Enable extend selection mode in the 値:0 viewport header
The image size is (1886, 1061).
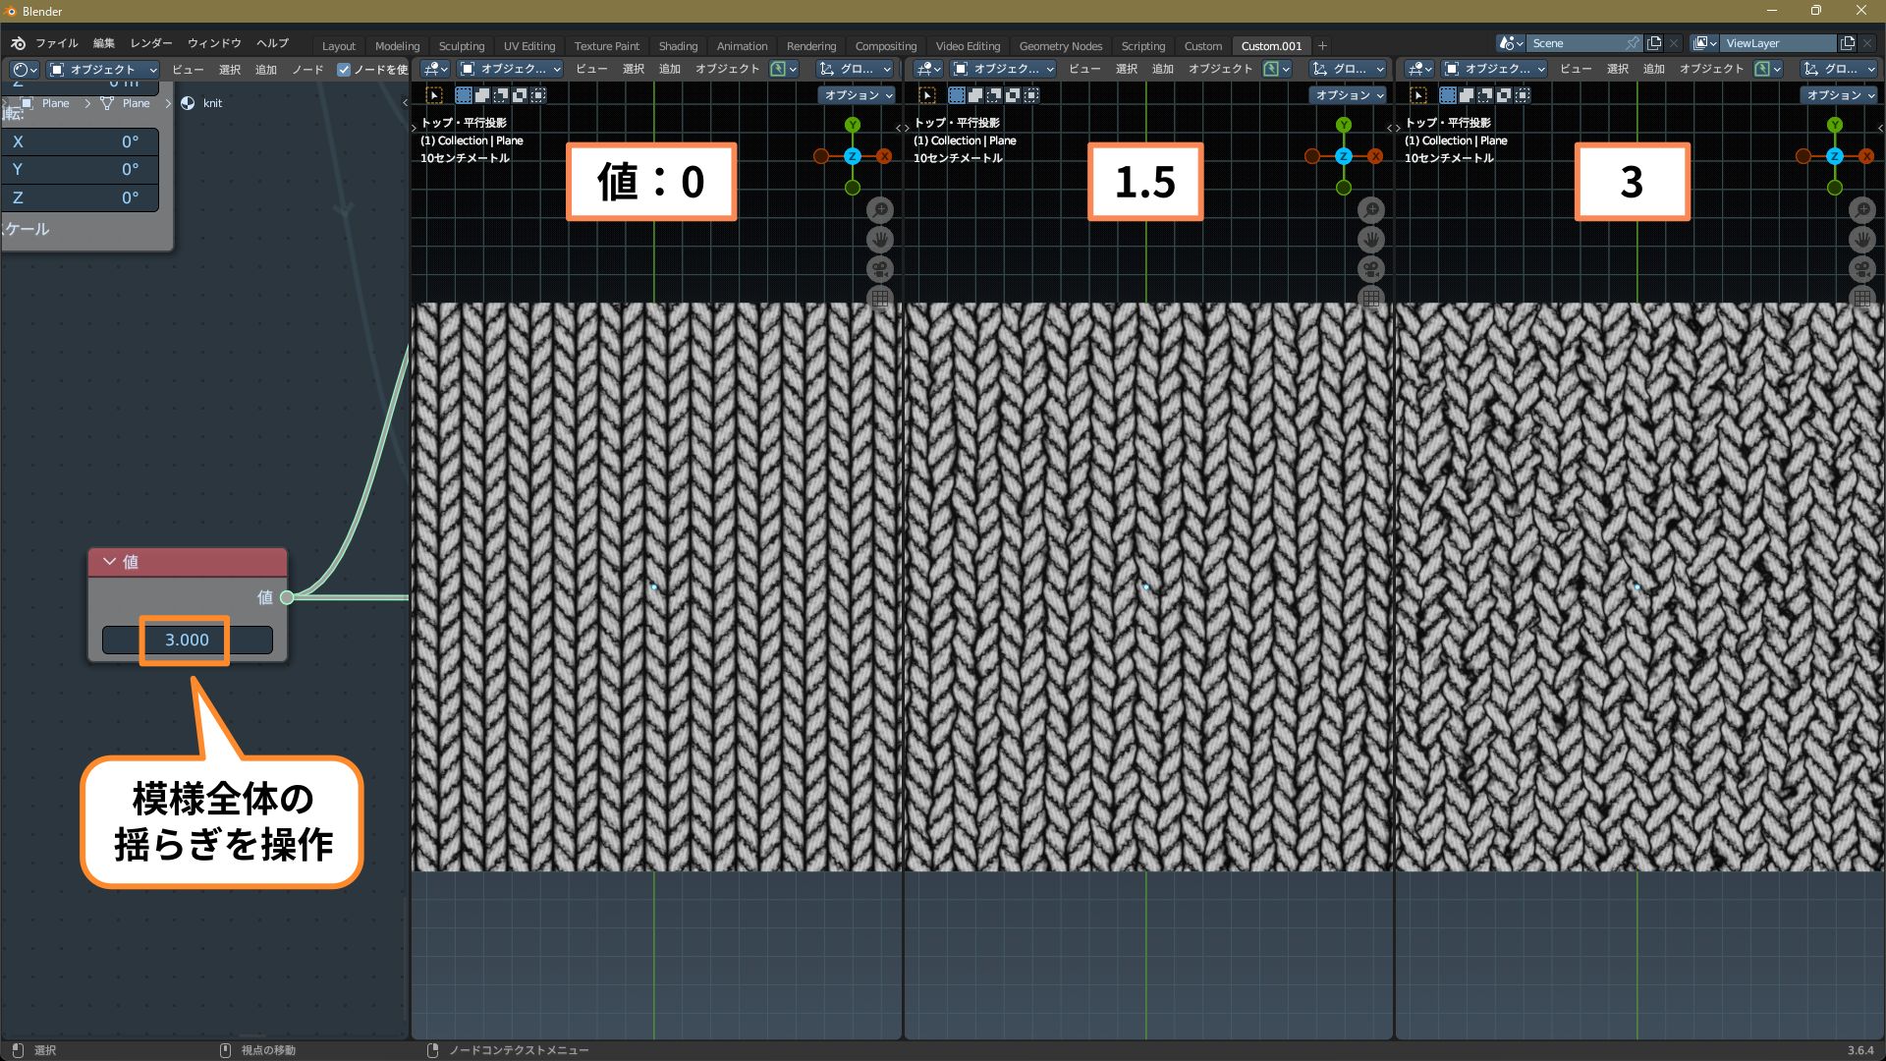point(482,95)
